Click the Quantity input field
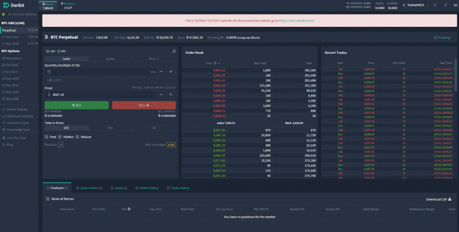The height and width of the screenshot is (232, 459). click(100, 72)
